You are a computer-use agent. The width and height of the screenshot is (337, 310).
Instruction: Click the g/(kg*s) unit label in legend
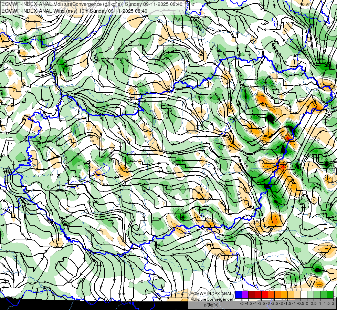(x=211, y=305)
